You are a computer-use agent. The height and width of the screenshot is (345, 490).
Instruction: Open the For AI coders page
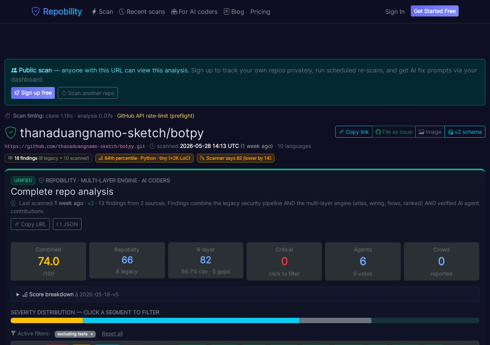(194, 11)
